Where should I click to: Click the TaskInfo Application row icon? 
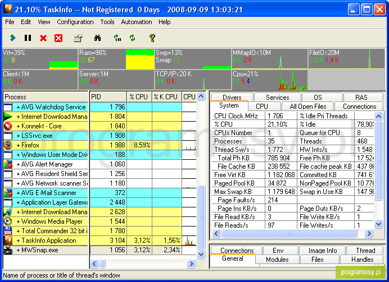pos(8,240)
